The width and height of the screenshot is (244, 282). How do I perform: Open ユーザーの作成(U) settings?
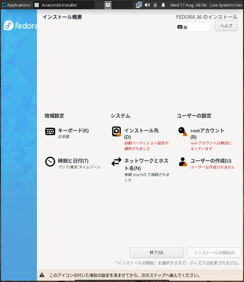(211, 161)
